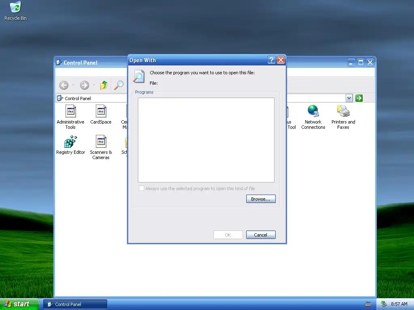The height and width of the screenshot is (310, 414).
Task: Click the Search magnifier toolbar icon
Action: [x=118, y=85]
